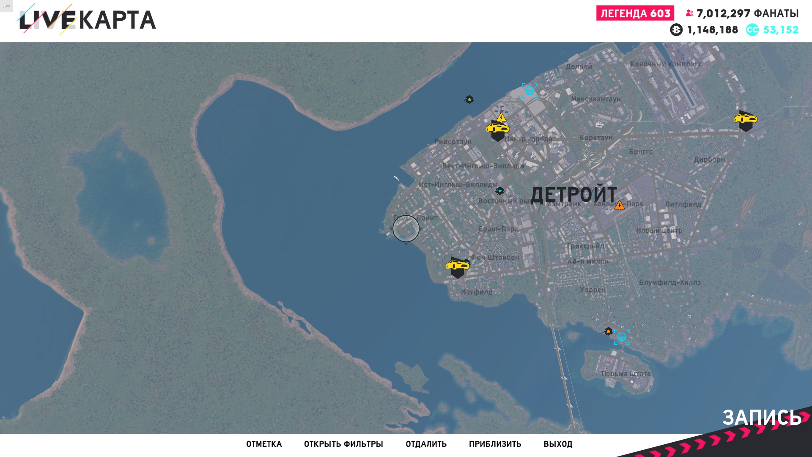Click the Блумфилд-Хиллз label
The height and width of the screenshot is (457, 812).
(669, 282)
